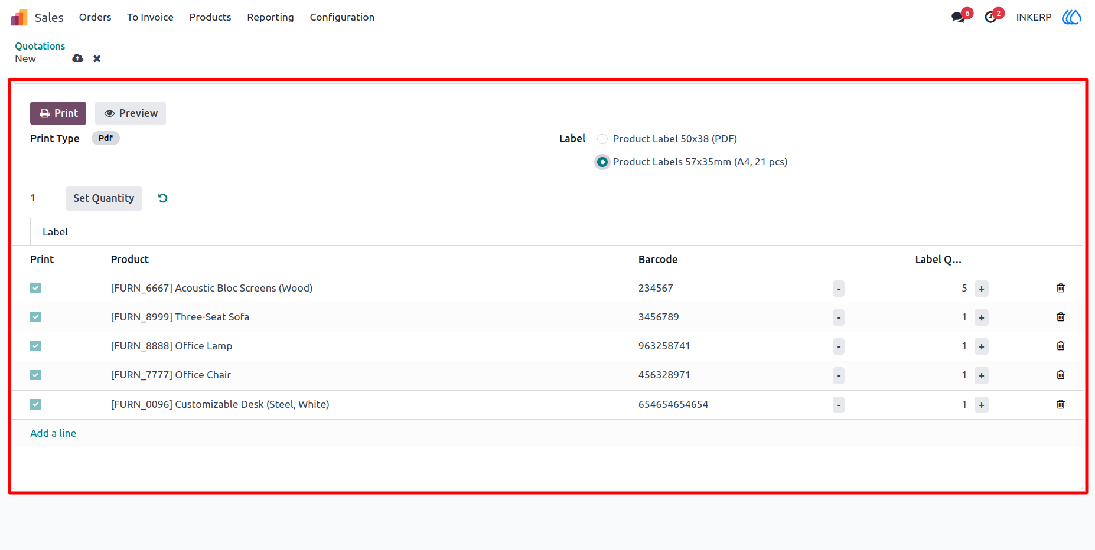
Task: Open the Orders menu
Action: pyautogui.click(x=95, y=17)
